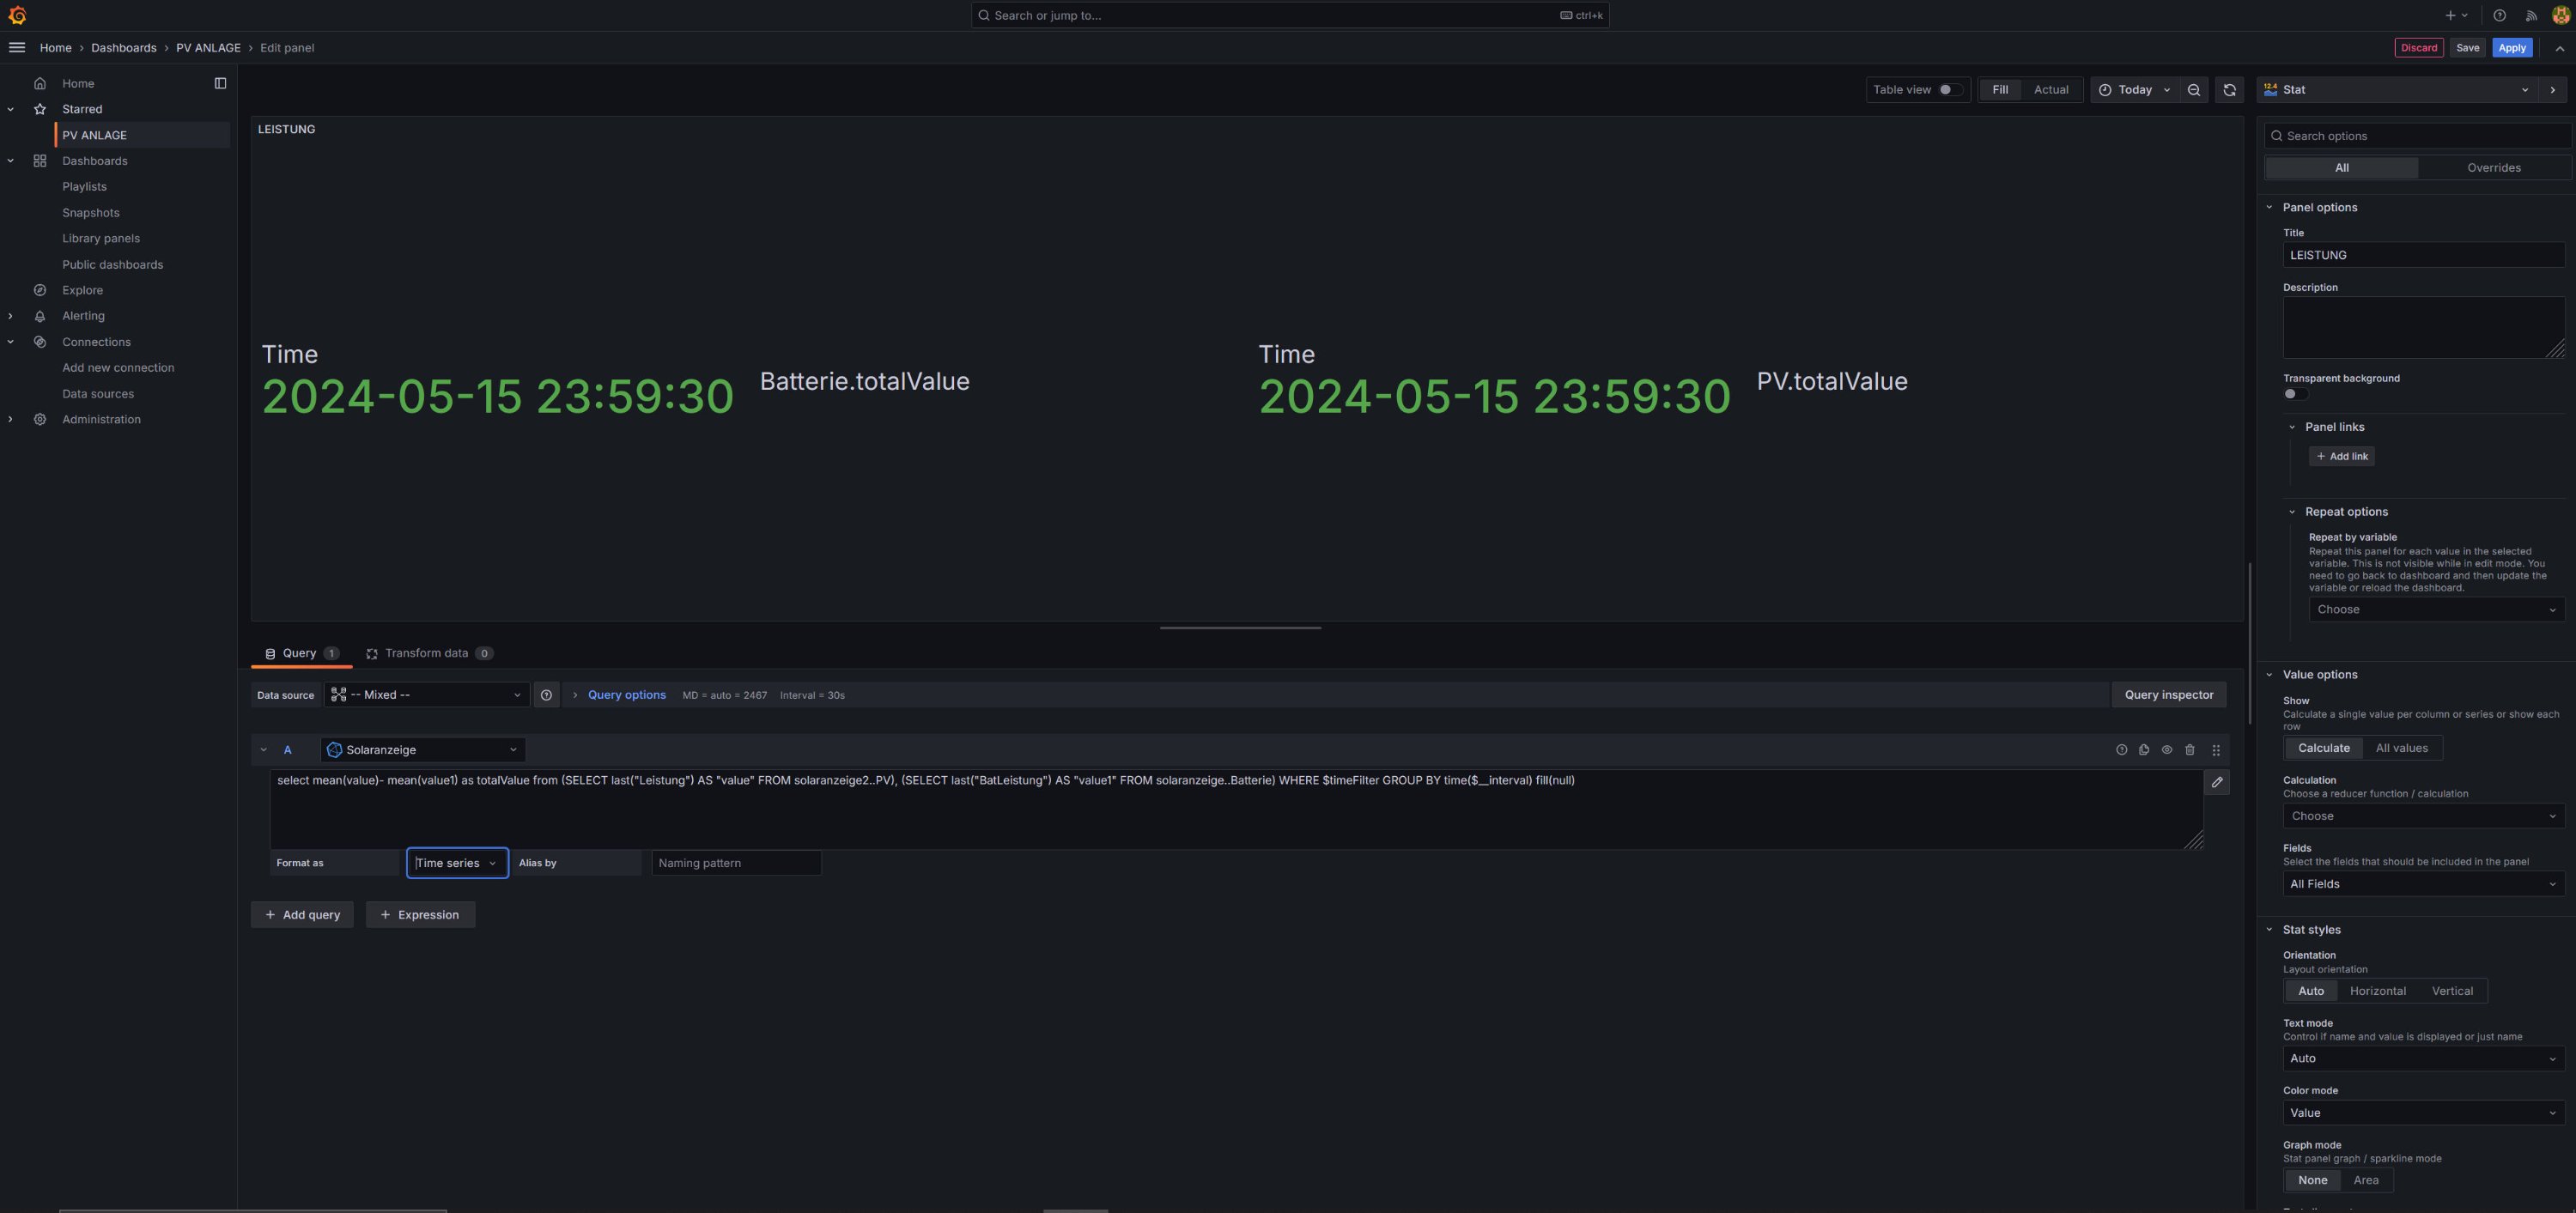
Task: Duplicate query A using copy icon
Action: coord(2144,750)
